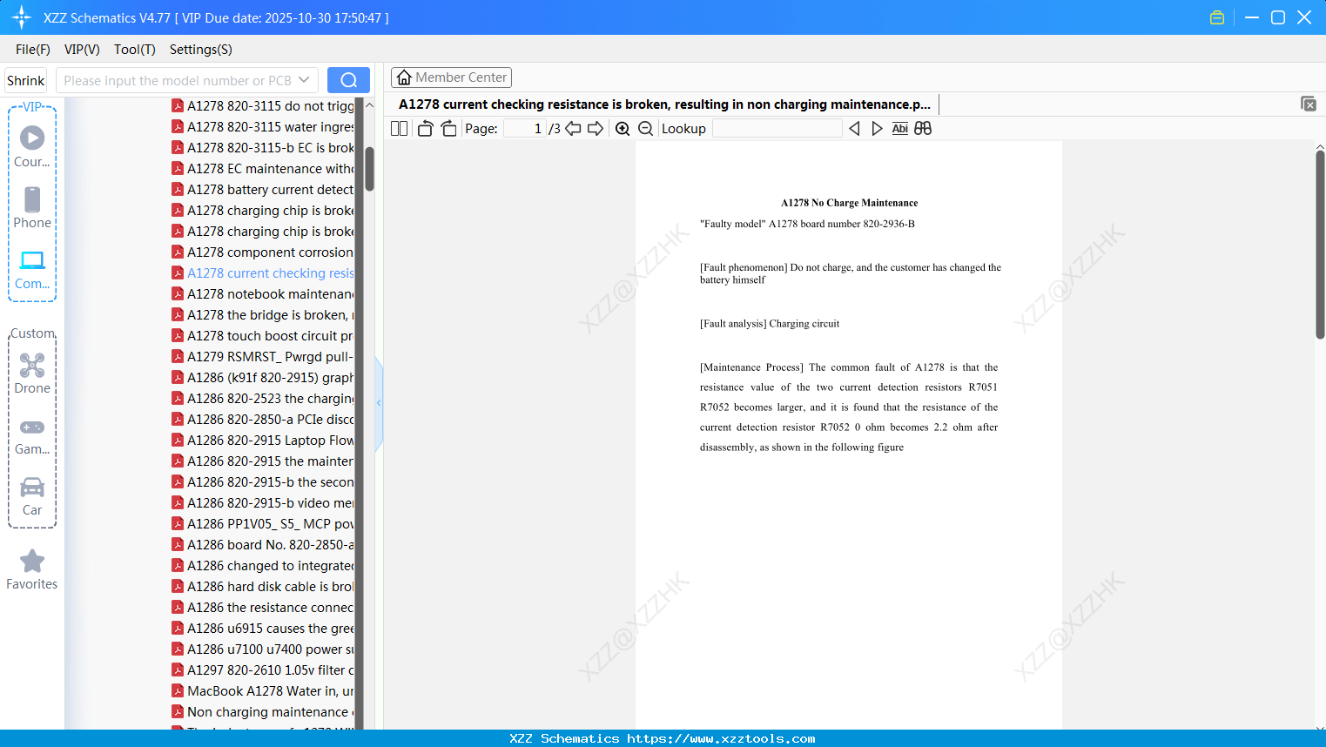Open the File(F) menu
The image size is (1326, 747).
pyautogui.click(x=33, y=50)
